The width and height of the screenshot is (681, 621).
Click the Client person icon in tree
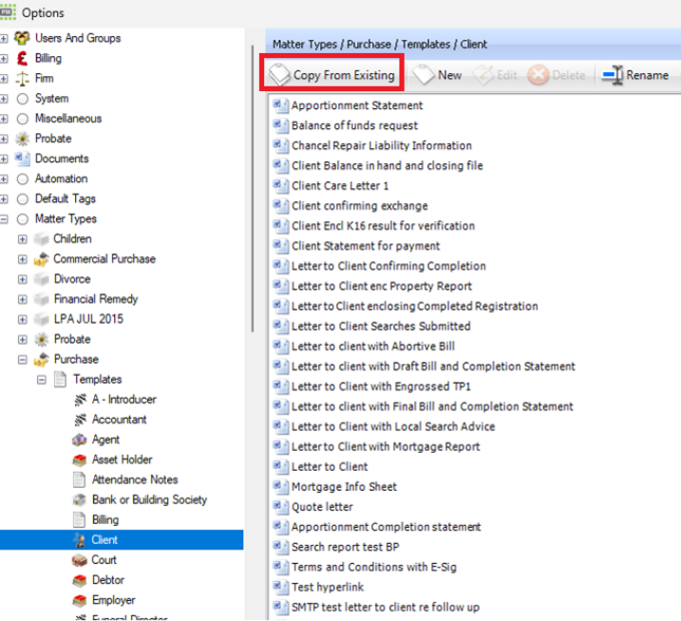[80, 539]
